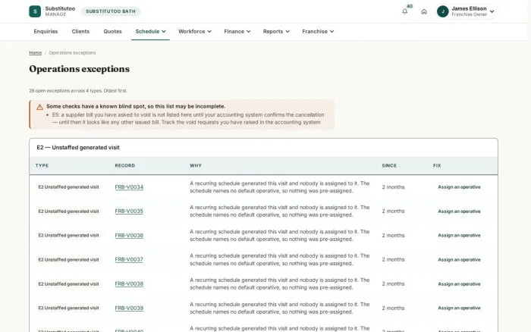Click the Substitutoo Bath badge
The image size is (531, 332).
pos(111,11)
